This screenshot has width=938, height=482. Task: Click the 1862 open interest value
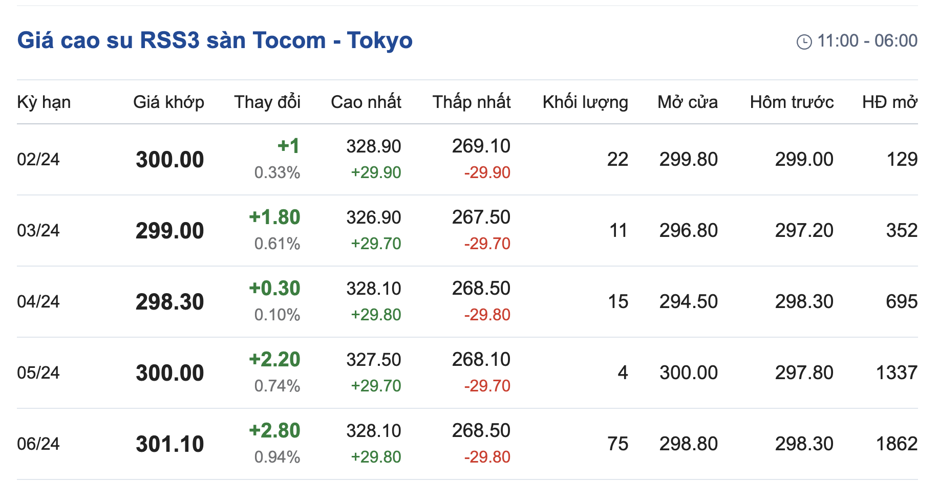click(x=896, y=444)
